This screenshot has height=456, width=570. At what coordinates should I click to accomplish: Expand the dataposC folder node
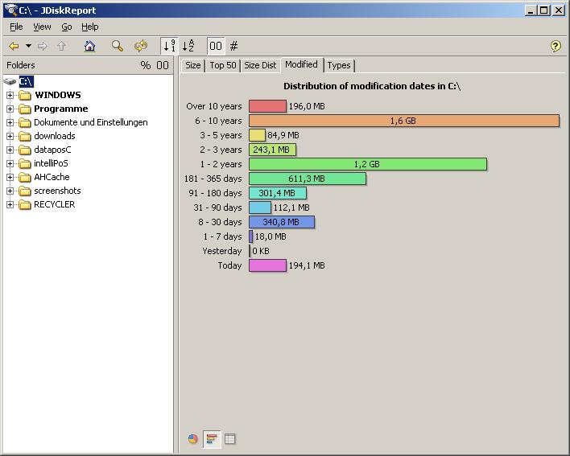10,150
